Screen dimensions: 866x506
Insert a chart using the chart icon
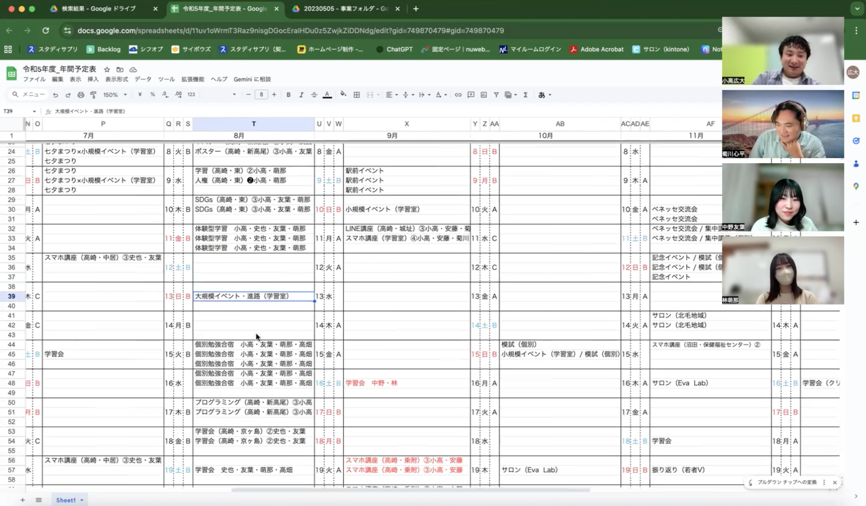[483, 95]
